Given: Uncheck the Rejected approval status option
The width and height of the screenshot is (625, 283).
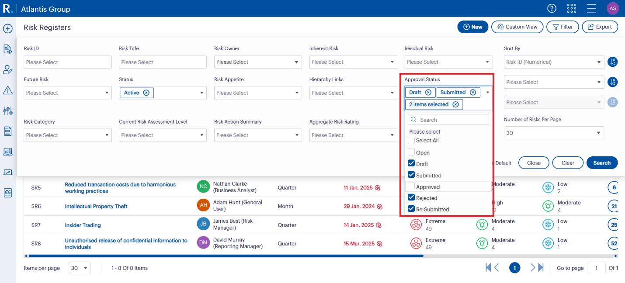Looking at the screenshot, I should click(x=411, y=197).
